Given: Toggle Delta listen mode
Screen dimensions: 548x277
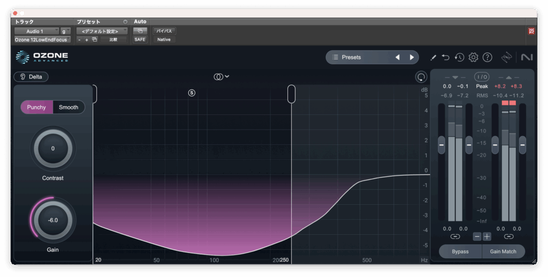Looking at the screenshot, I should click(x=31, y=76).
